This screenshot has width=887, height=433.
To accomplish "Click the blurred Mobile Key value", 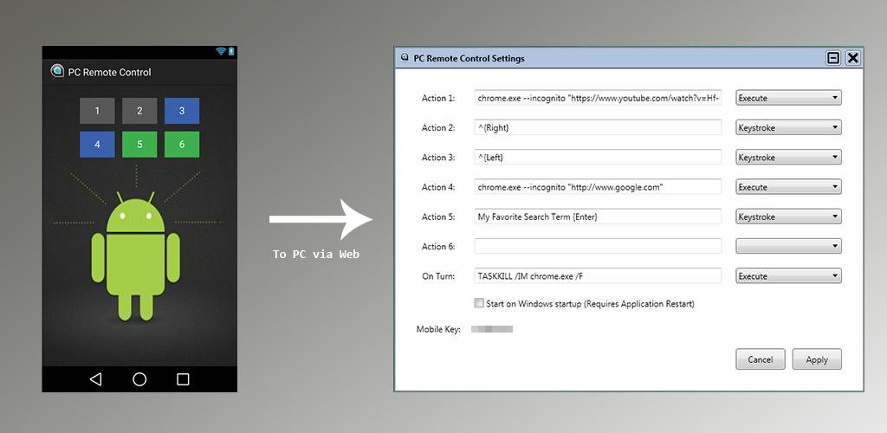I will 492,329.
